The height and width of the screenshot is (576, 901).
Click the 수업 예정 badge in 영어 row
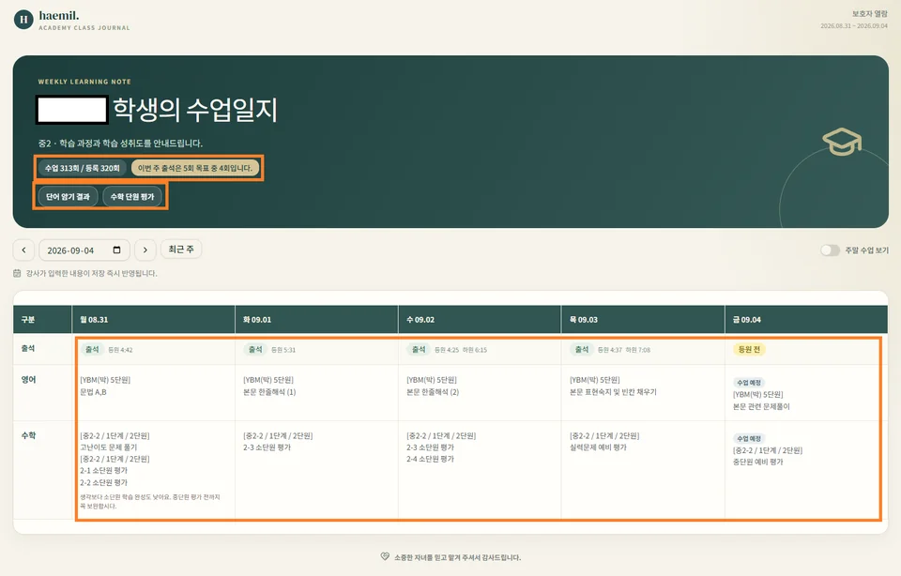(x=749, y=383)
